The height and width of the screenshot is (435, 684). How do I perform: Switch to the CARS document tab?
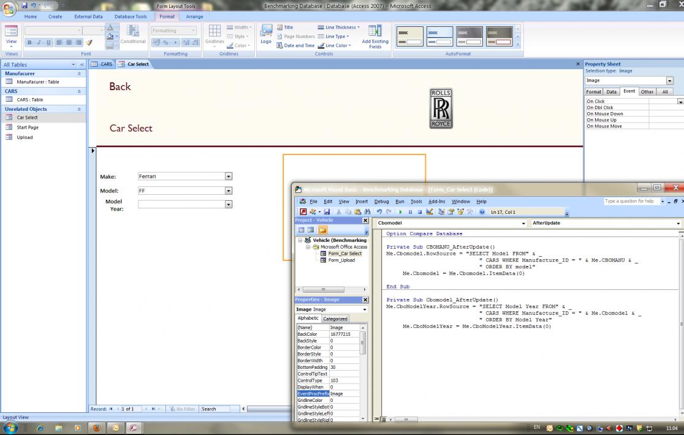pyautogui.click(x=102, y=64)
